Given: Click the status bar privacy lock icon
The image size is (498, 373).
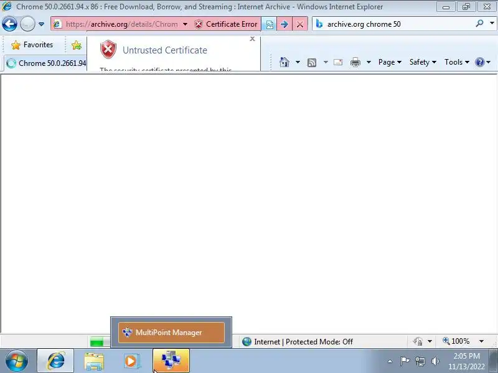Looking at the screenshot, I should click(418, 341).
